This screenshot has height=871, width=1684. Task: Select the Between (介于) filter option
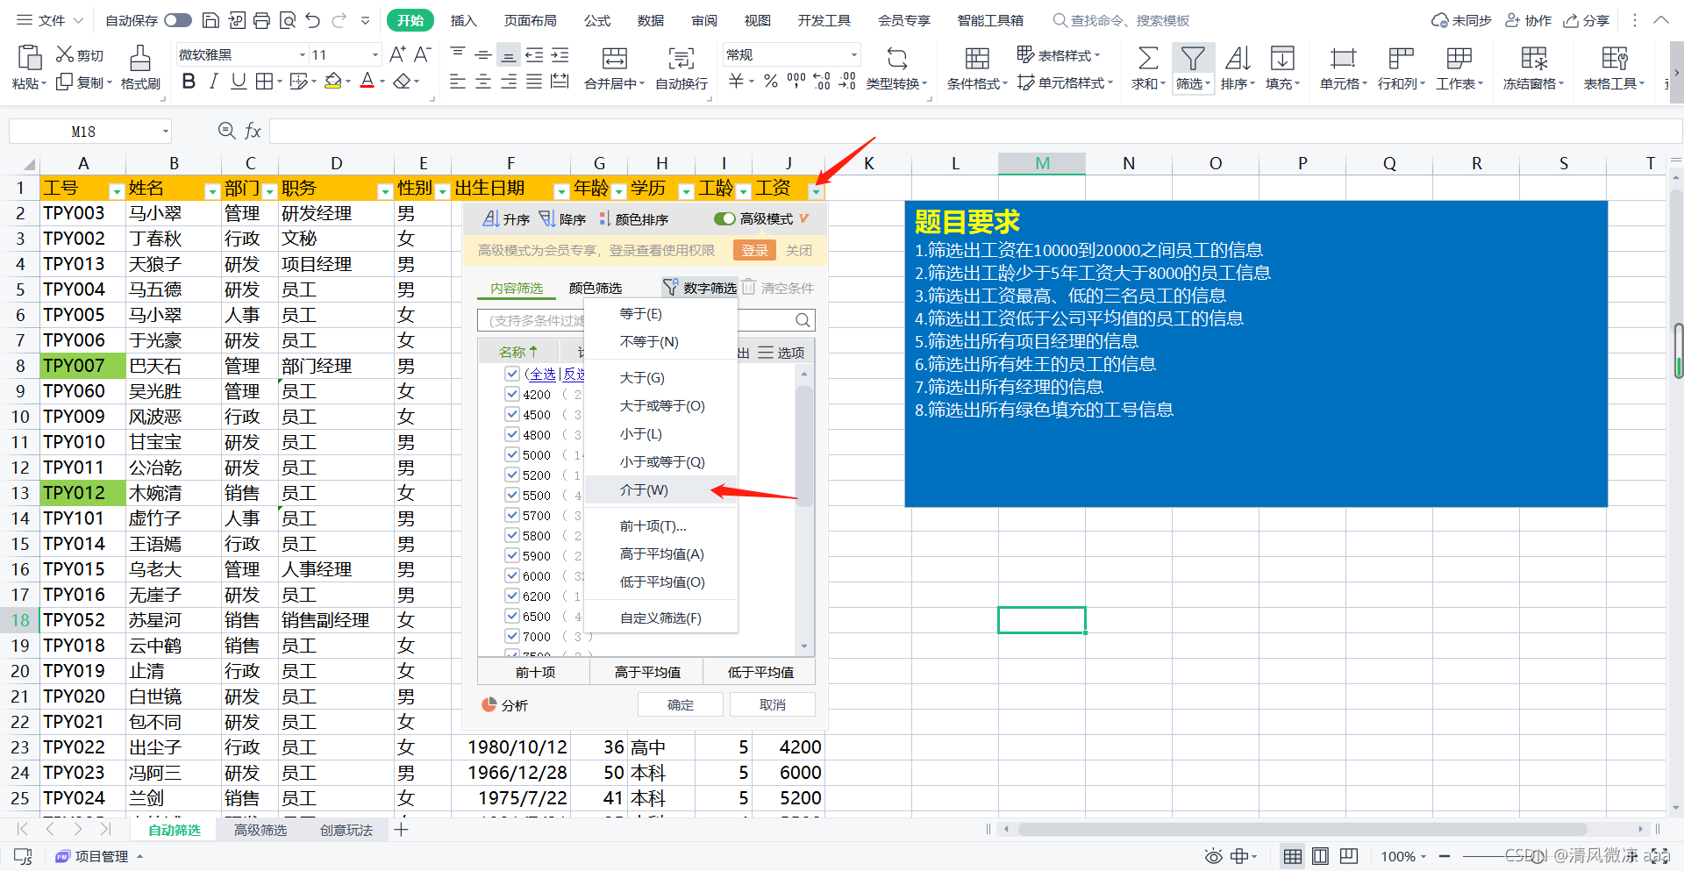pos(660,489)
